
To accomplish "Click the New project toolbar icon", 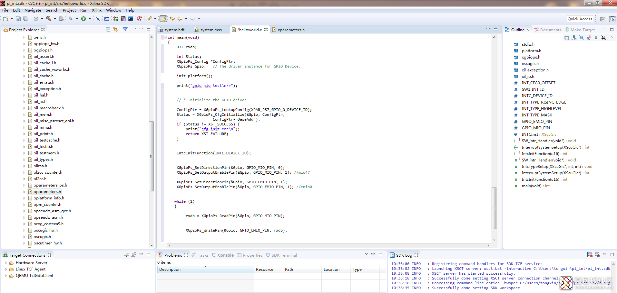I will pos(5,19).
